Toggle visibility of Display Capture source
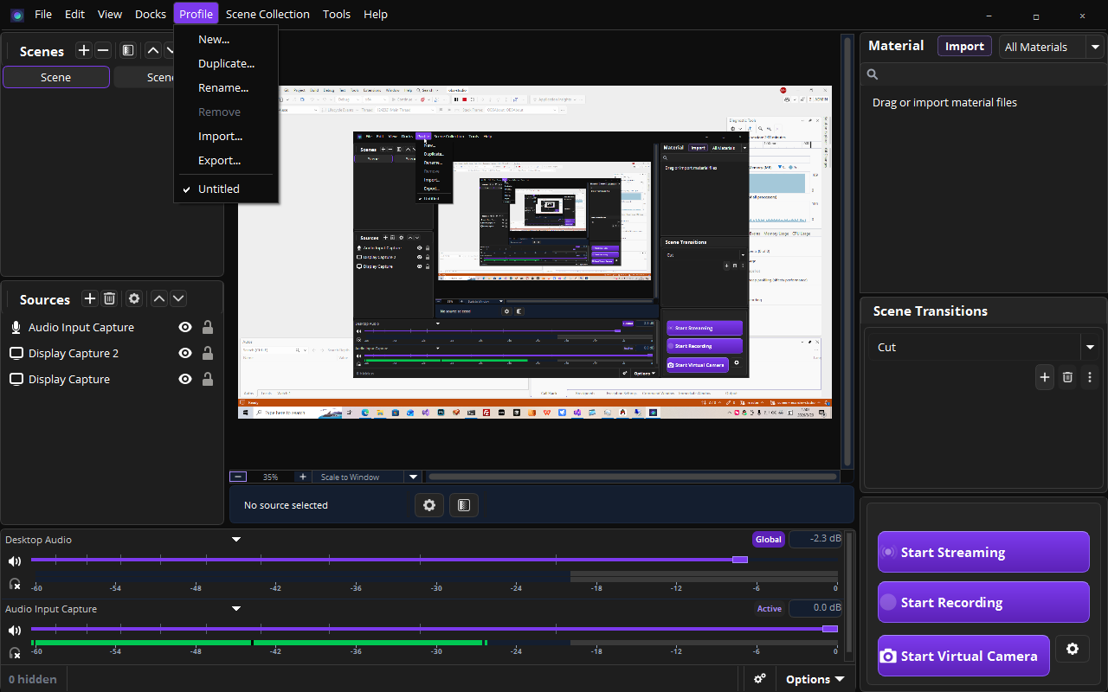This screenshot has height=692, width=1108. [184, 379]
